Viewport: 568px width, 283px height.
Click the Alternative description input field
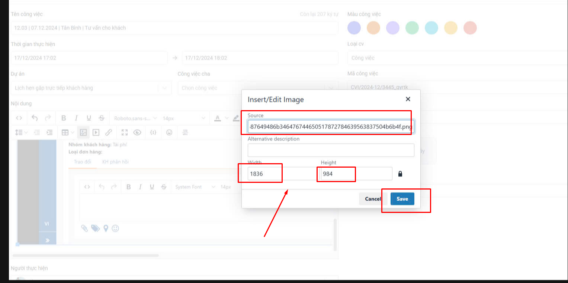click(331, 150)
